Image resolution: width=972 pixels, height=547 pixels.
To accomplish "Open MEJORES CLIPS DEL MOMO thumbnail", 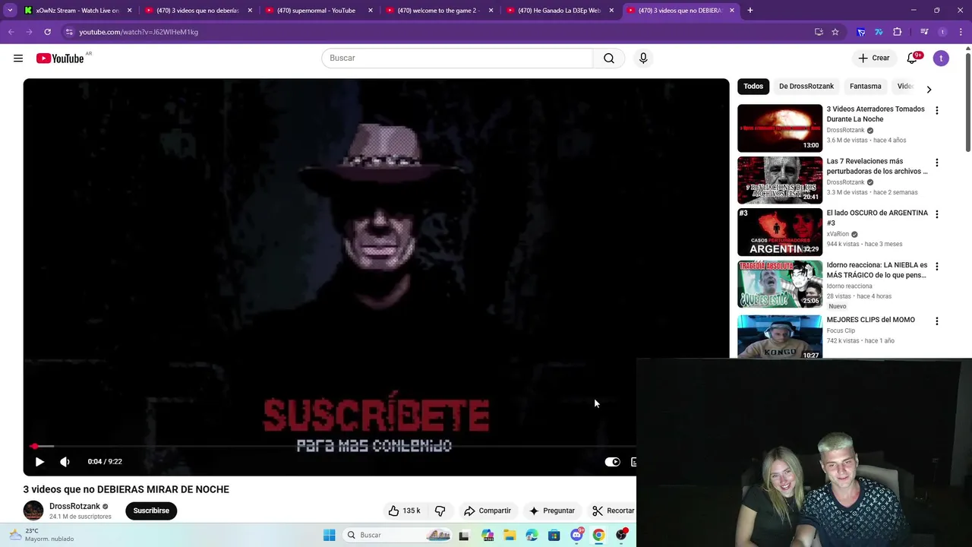I will point(780,337).
